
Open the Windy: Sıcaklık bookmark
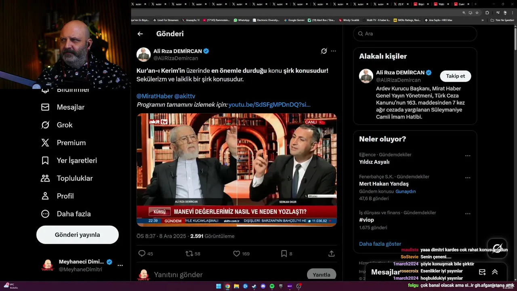coord(349,20)
